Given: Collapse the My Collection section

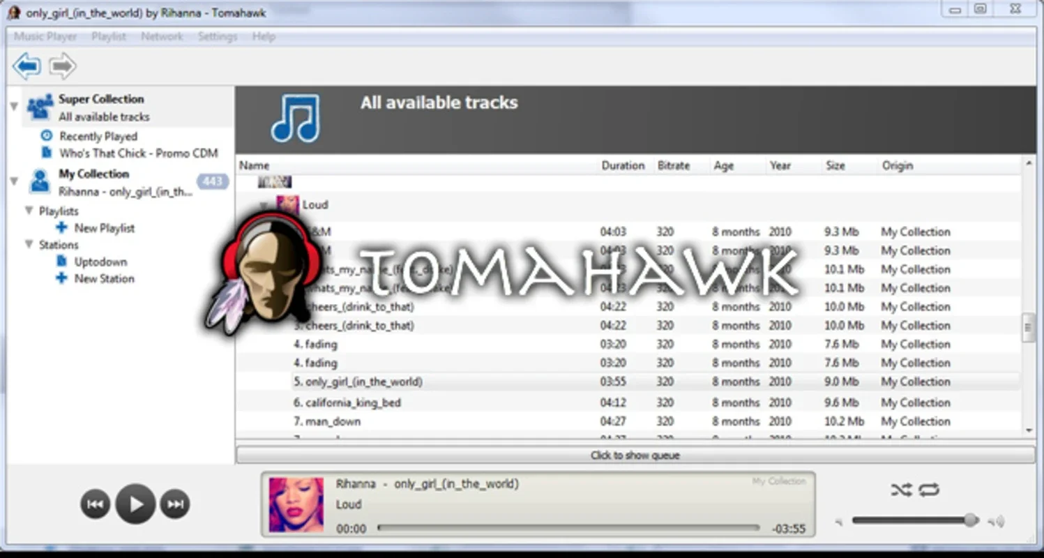Looking at the screenshot, I should (x=14, y=181).
